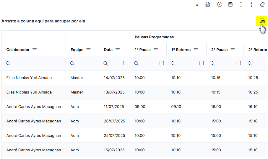Open calendar picker in Data filter cell
Viewport: 268px width, 159px height.
[125, 63]
